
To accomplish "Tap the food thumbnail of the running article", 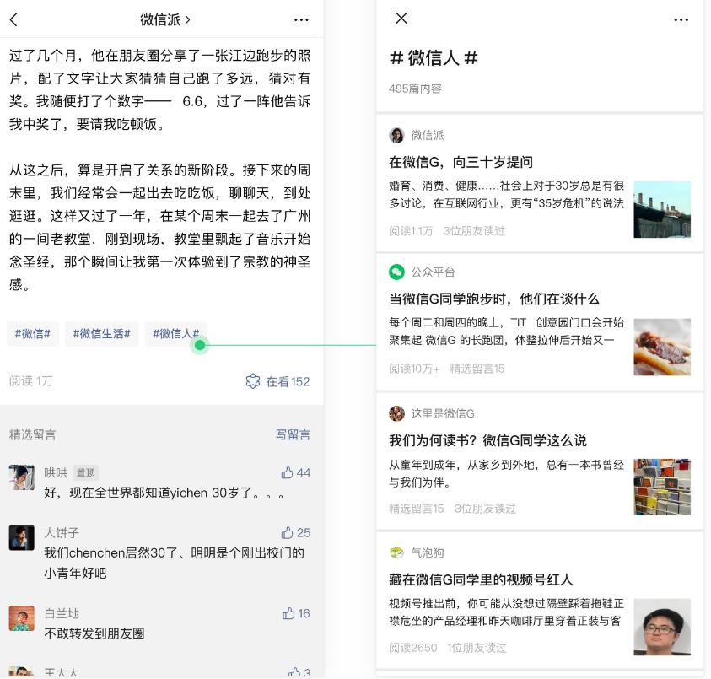I will [662, 347].
